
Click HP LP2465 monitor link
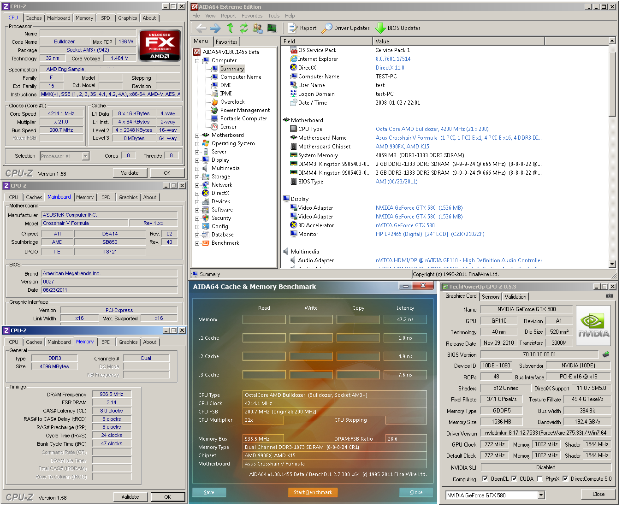point(430,234)
